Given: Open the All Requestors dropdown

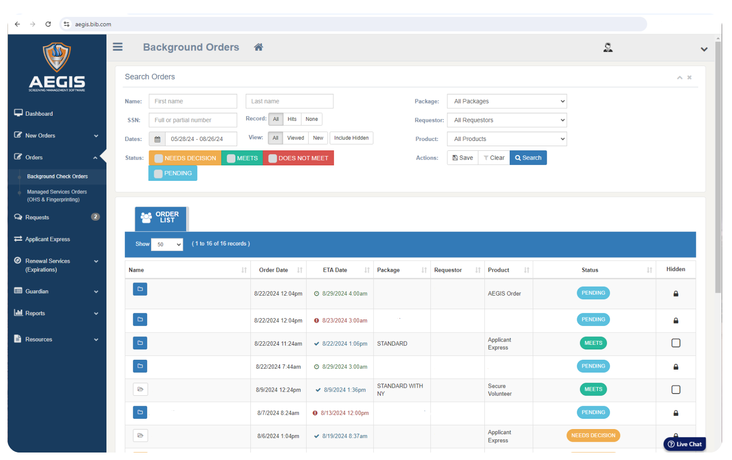Looking at the screenshot, I should pos(506,120).
